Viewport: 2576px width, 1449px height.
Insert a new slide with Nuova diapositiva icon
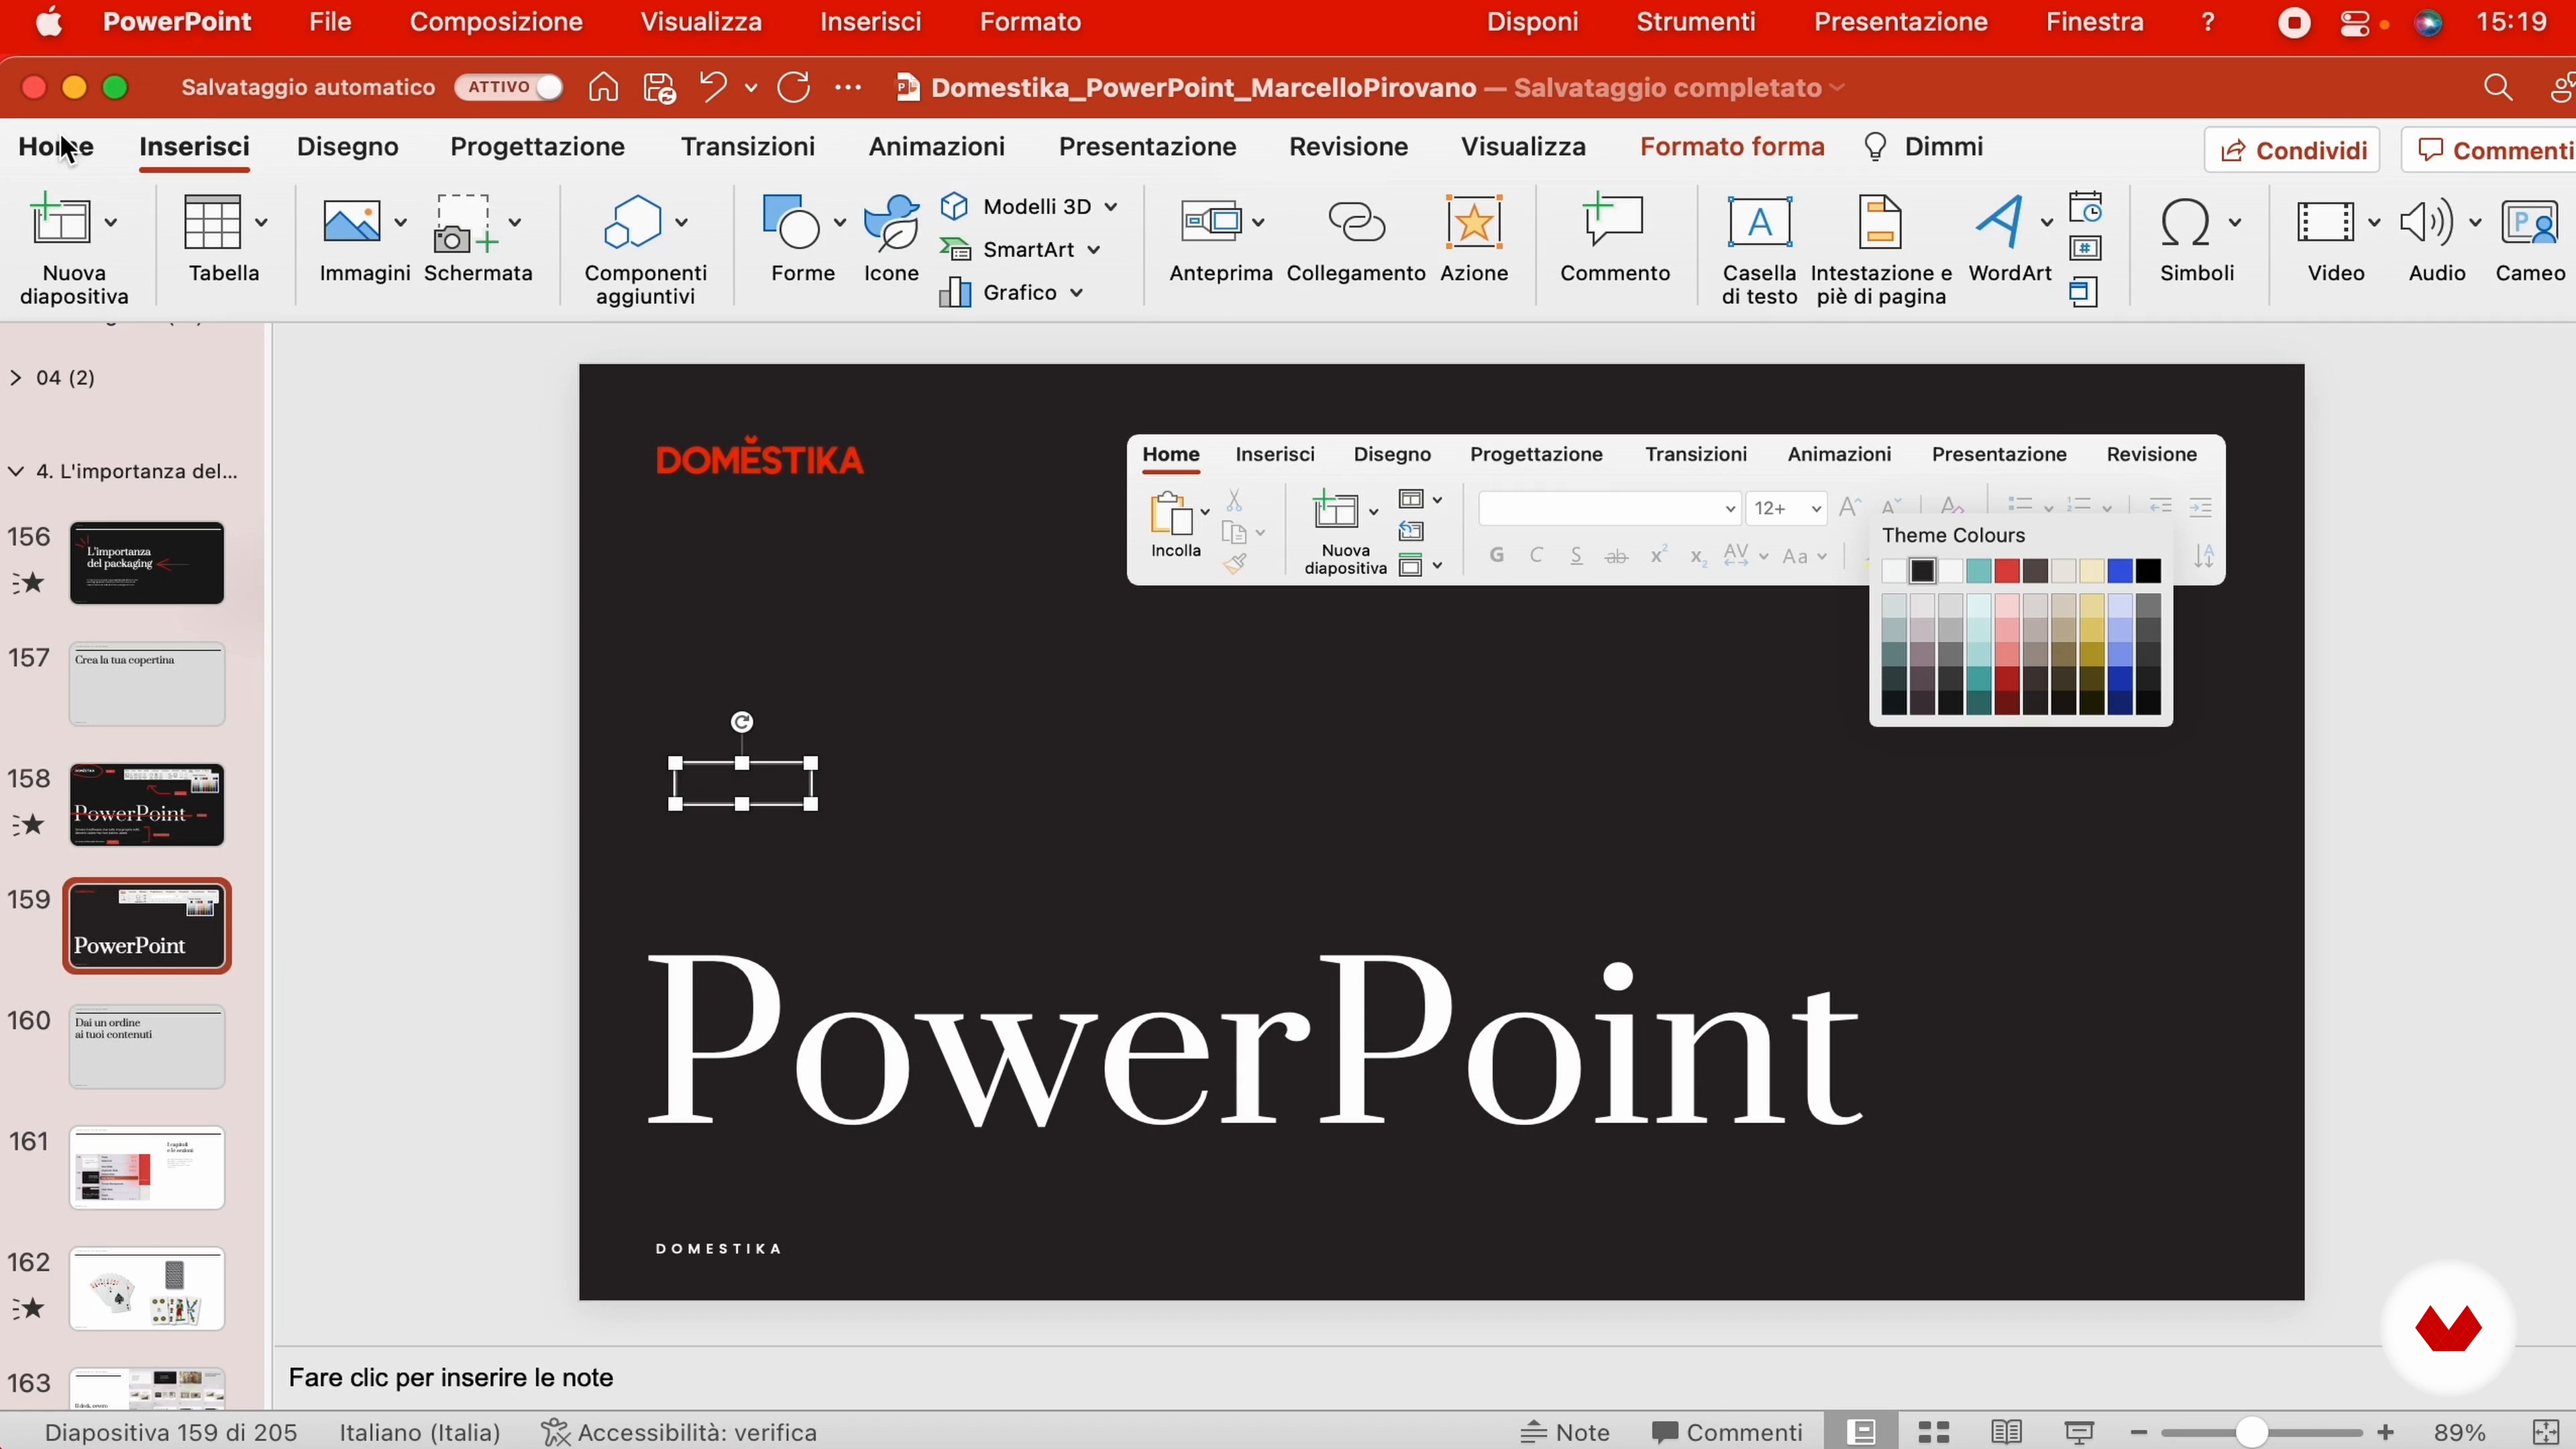[x=62, y=221]
